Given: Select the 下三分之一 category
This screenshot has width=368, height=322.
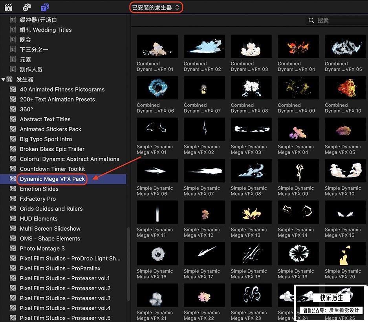Looking at the screenshot, I should click(x=34, y=50).
